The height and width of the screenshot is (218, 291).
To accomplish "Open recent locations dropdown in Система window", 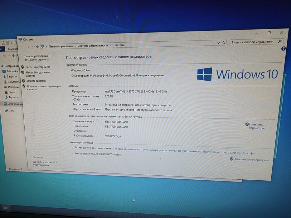I will [x=33, y=47].
